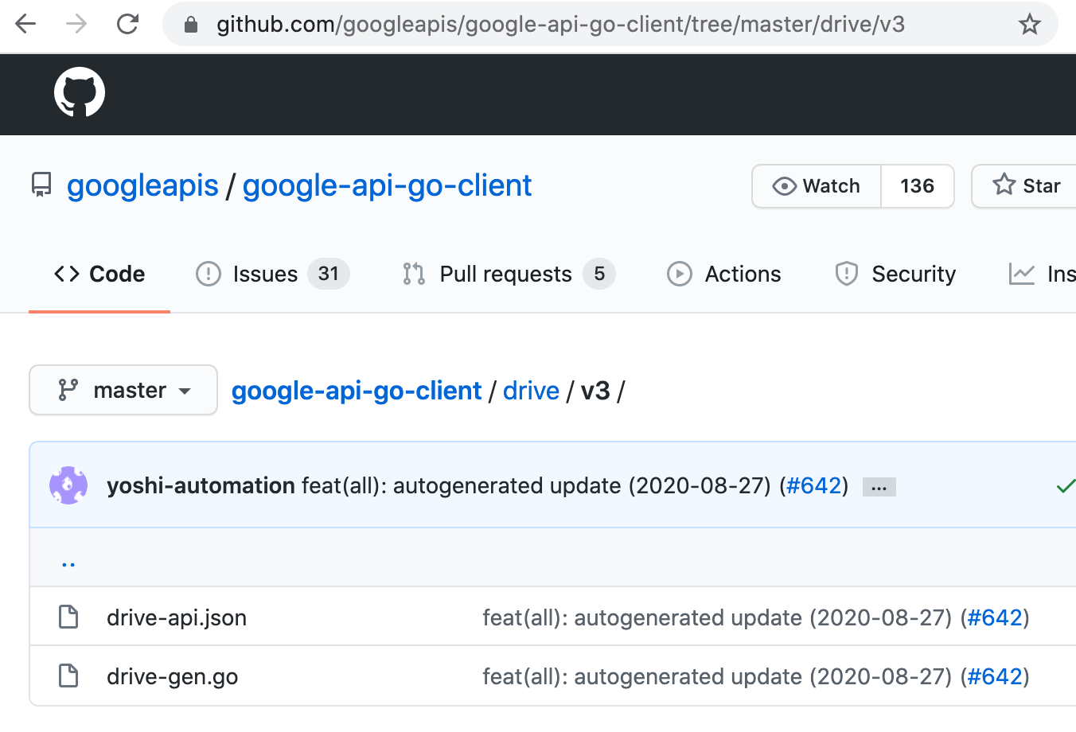Click the header commit message text
This screenshot has height=732, width=1076.
tap(536, 485)
